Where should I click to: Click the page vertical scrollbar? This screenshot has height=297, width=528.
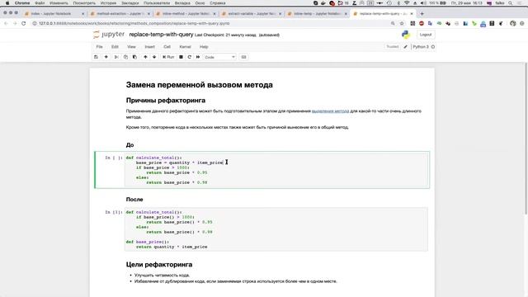click(526, 138)
